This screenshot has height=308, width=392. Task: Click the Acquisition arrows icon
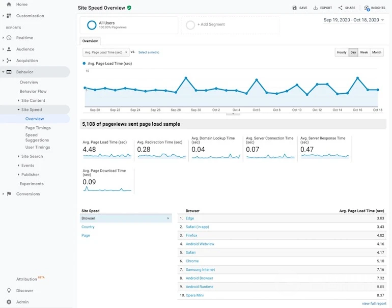[x=9, y=61]
